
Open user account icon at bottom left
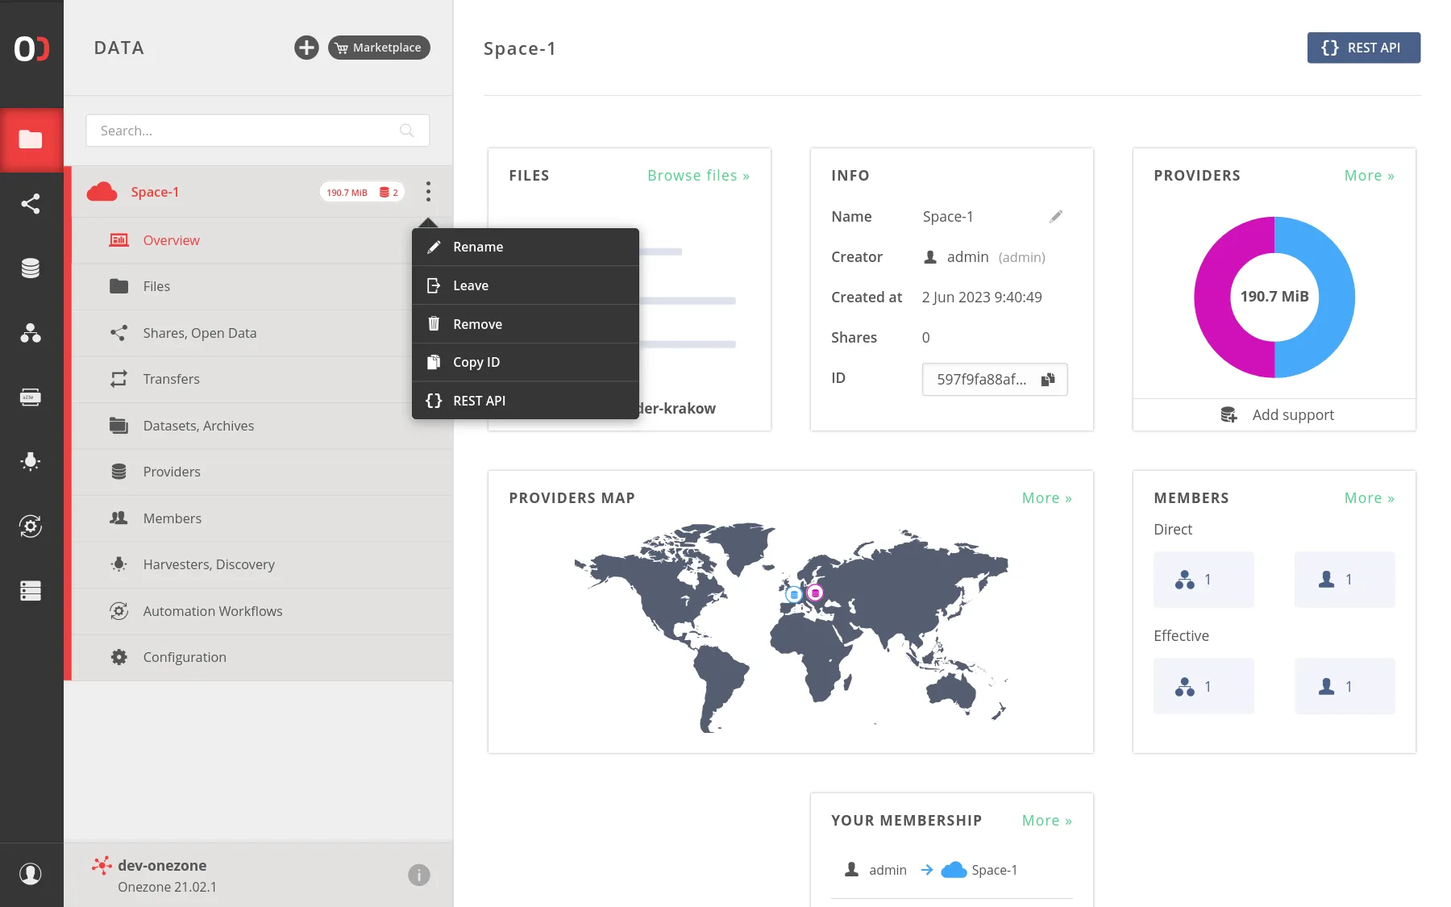coord(31,874)
